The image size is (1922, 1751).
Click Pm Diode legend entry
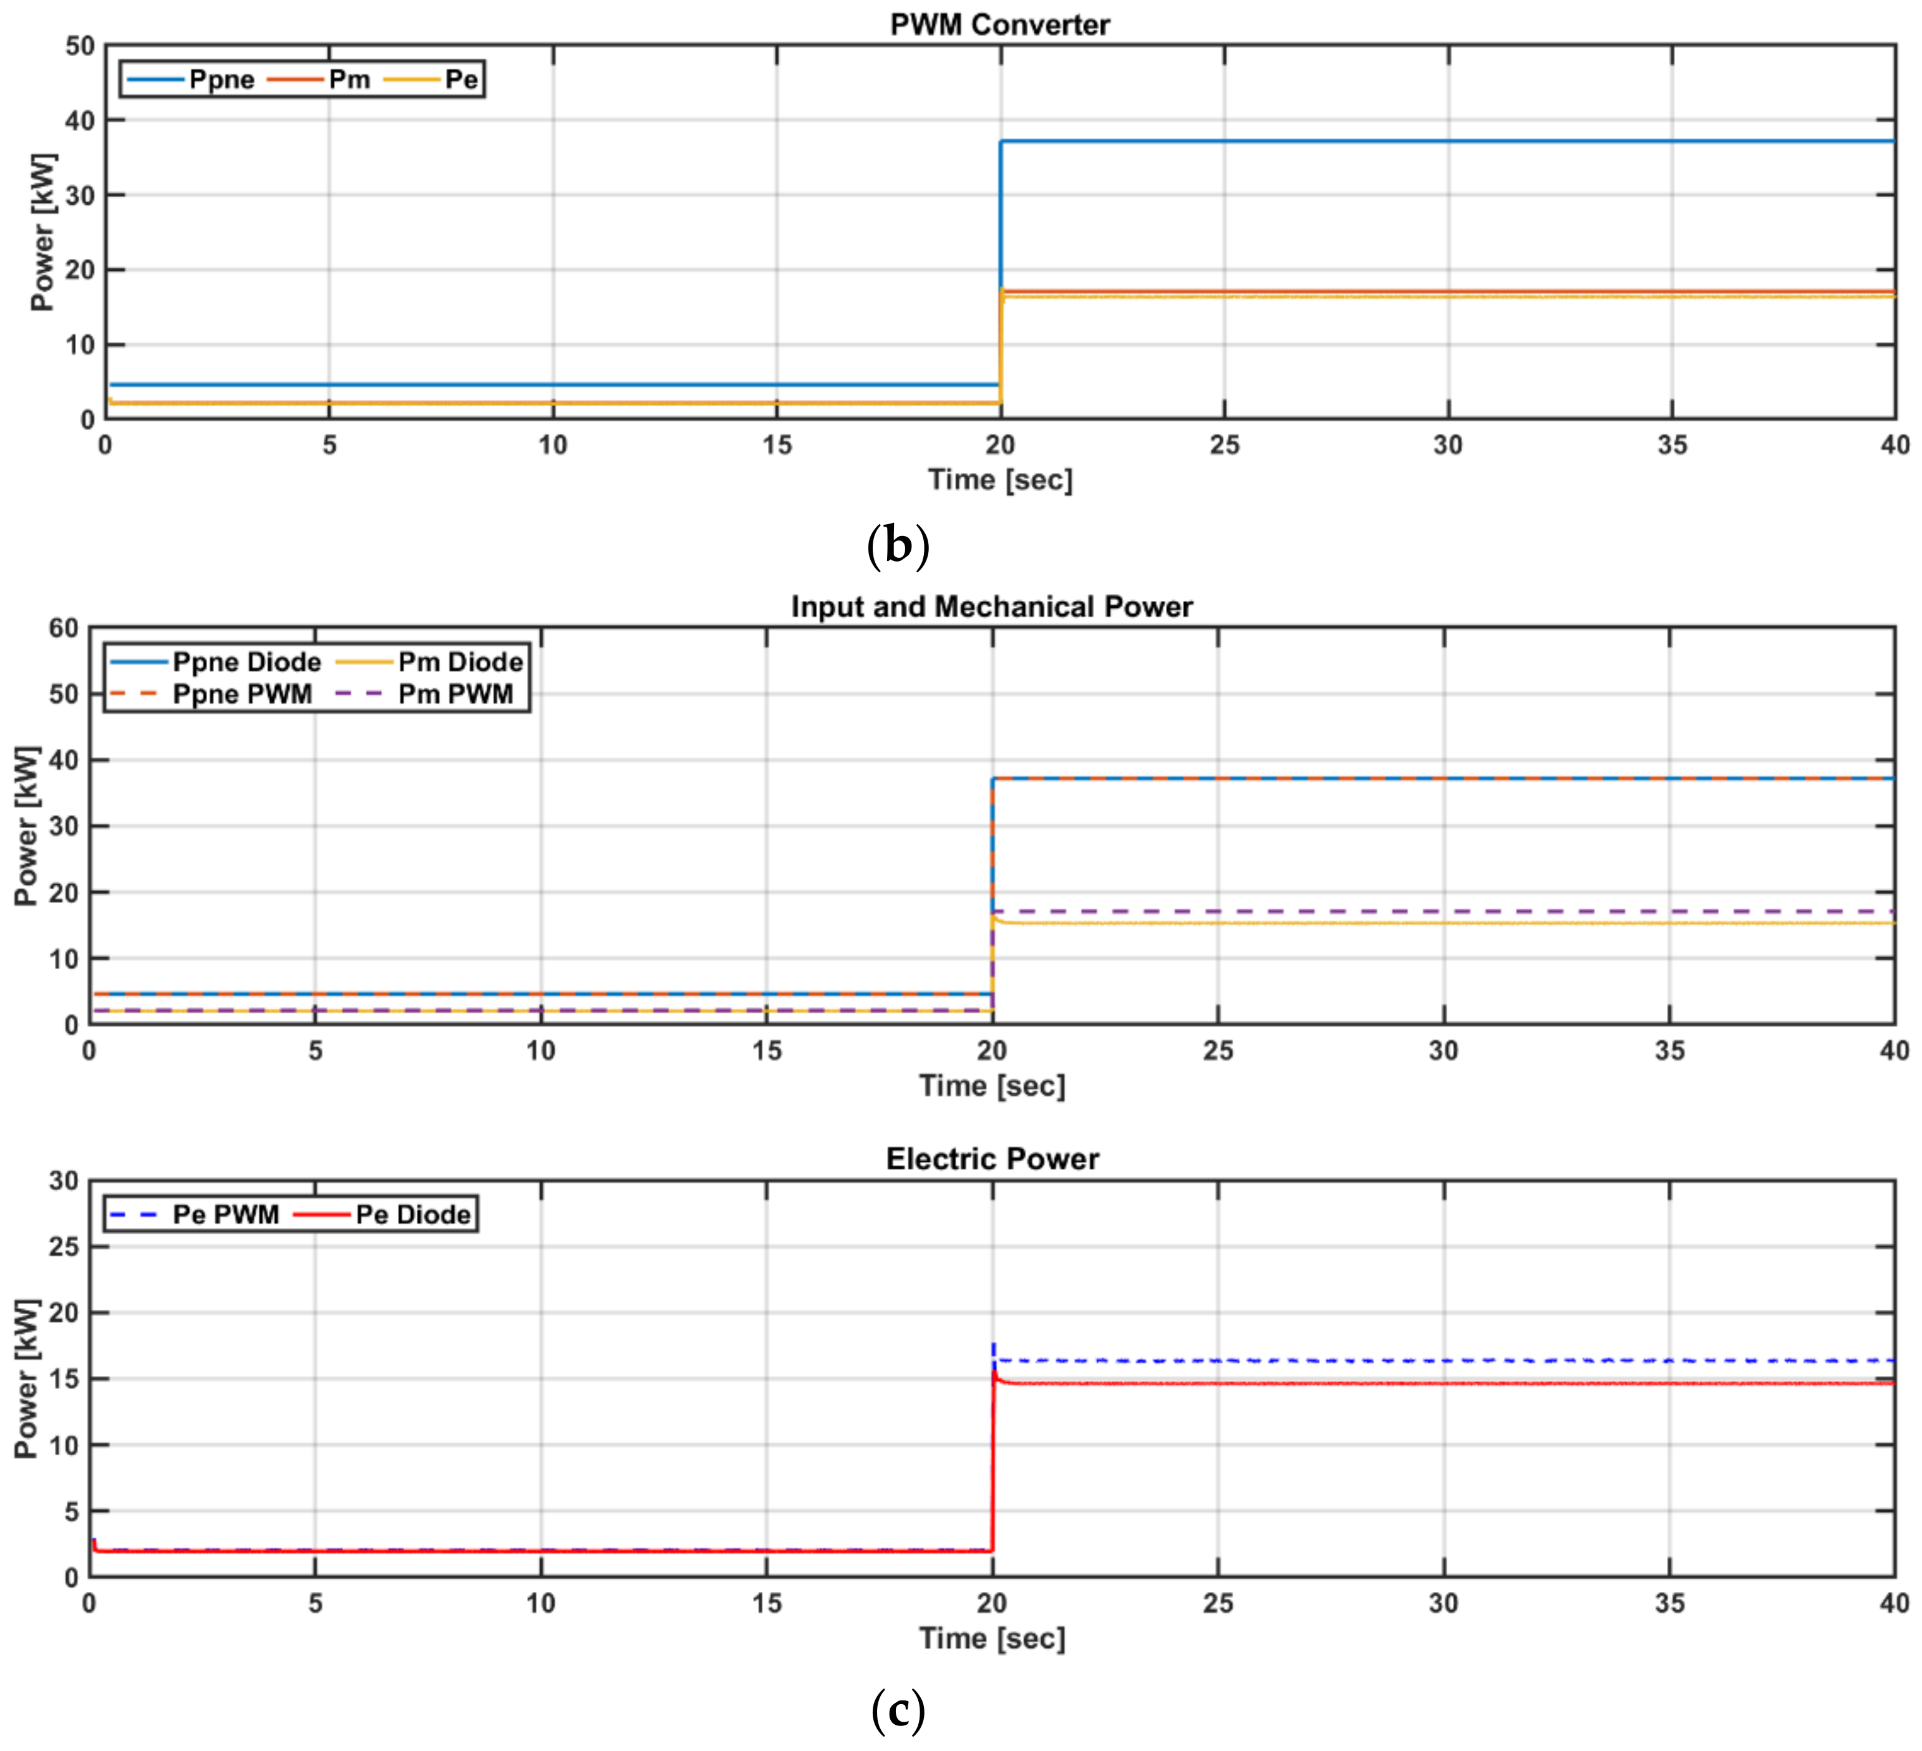[460, 662]
